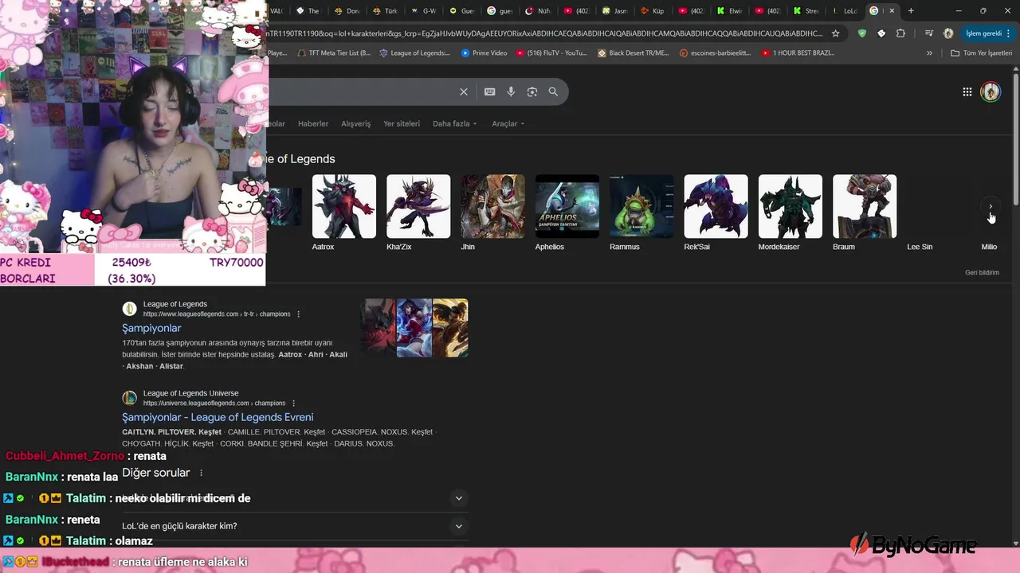Image resolution: width=1020 pixels, height=573 pixels.
Task: Open options next to Diğer sorular
Action: [x=201, y=473]
